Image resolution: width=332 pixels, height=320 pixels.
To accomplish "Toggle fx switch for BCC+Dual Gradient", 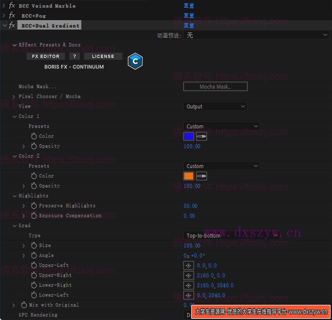I will point(12,25).
